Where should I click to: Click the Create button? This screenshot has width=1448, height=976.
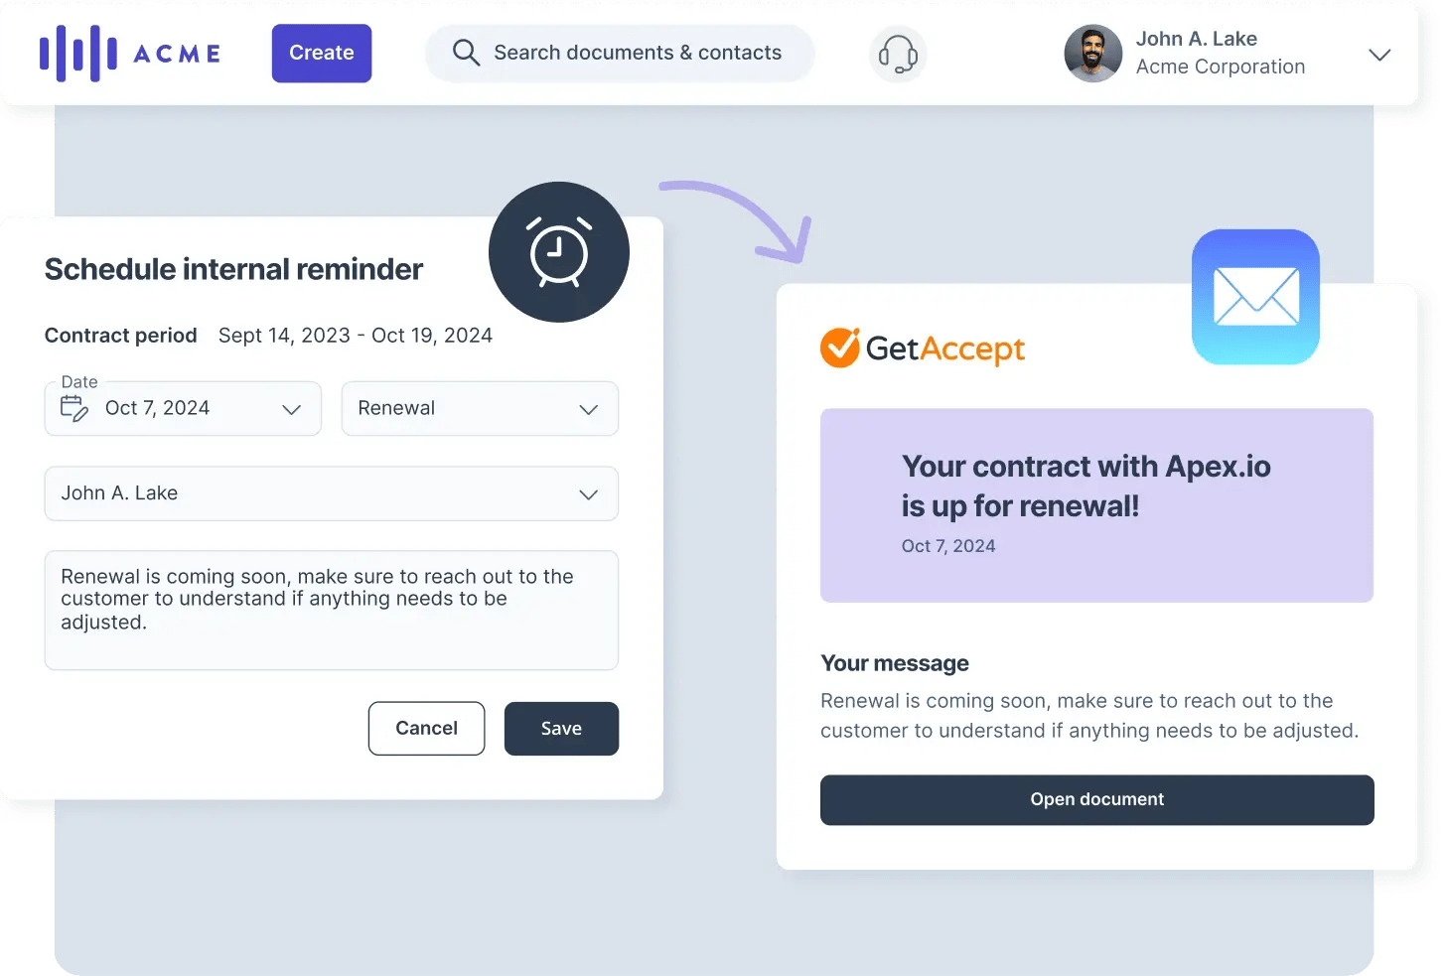322,54
